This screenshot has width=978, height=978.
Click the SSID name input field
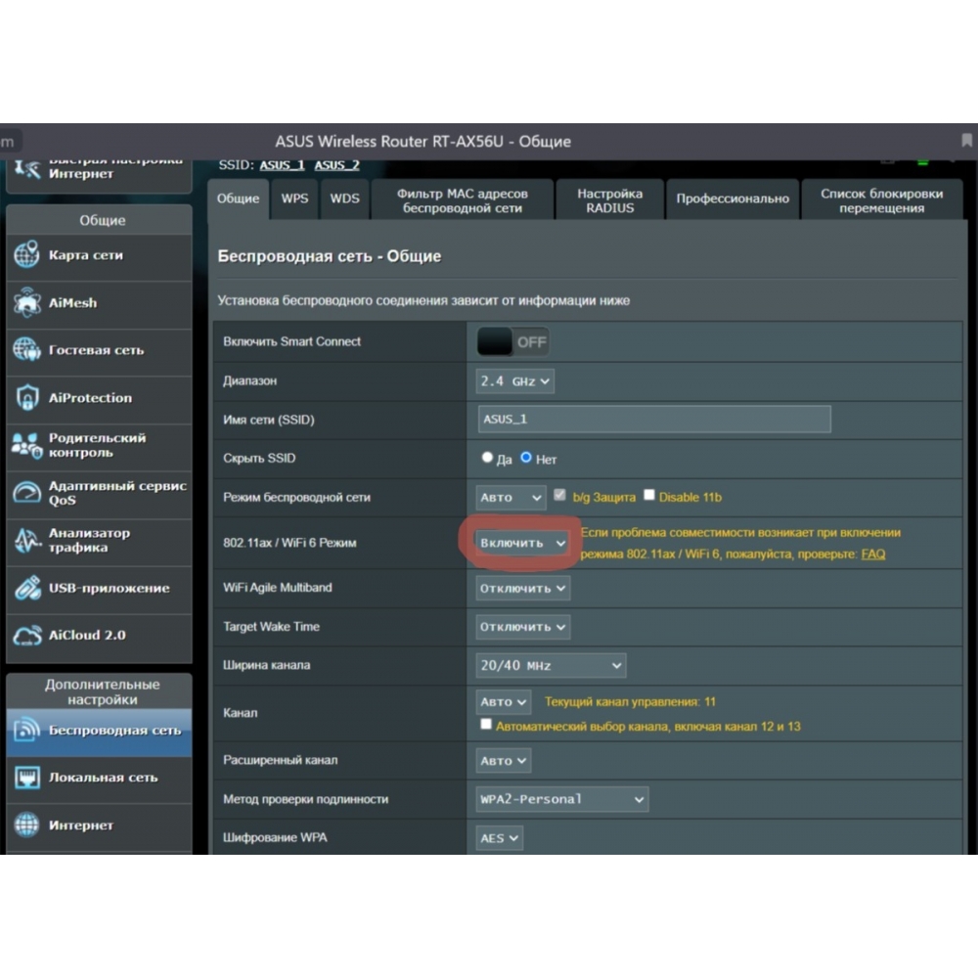pyautogui.click(x=653, y=420)
